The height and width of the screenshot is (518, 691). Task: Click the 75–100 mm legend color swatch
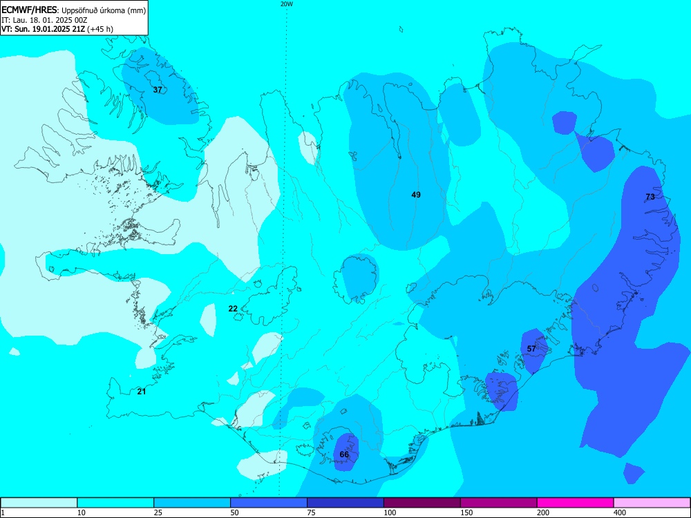click(x=345, y=503)
